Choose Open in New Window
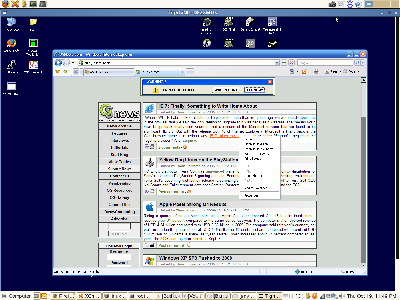 tap(259, 149)
